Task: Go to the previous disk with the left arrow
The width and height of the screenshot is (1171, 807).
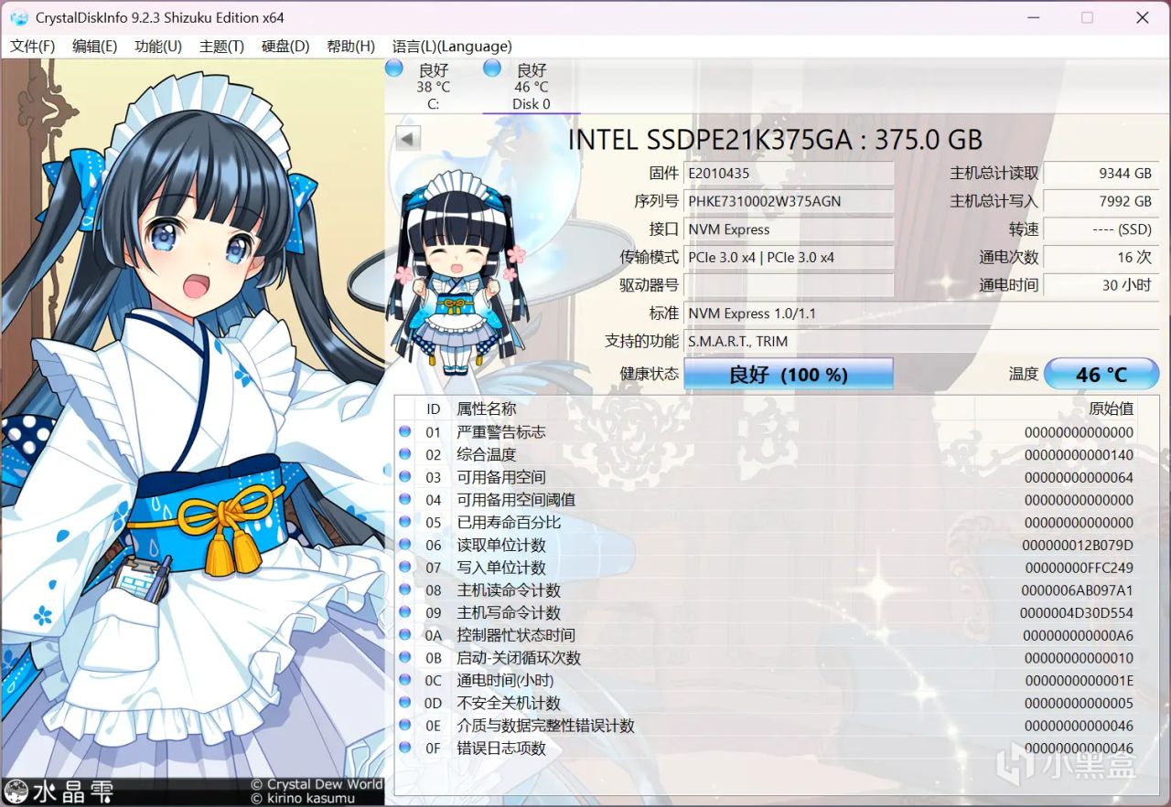Action: click(408, 138)
